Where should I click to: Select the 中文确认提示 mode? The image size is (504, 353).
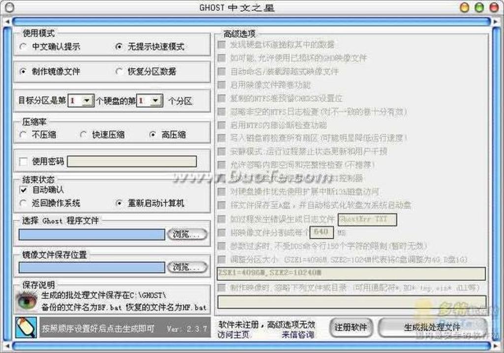tap(23, 47)
